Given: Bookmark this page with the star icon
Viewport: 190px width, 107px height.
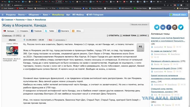Looking at the screenshot, I should pyautogui.click(x=171, y=5).
